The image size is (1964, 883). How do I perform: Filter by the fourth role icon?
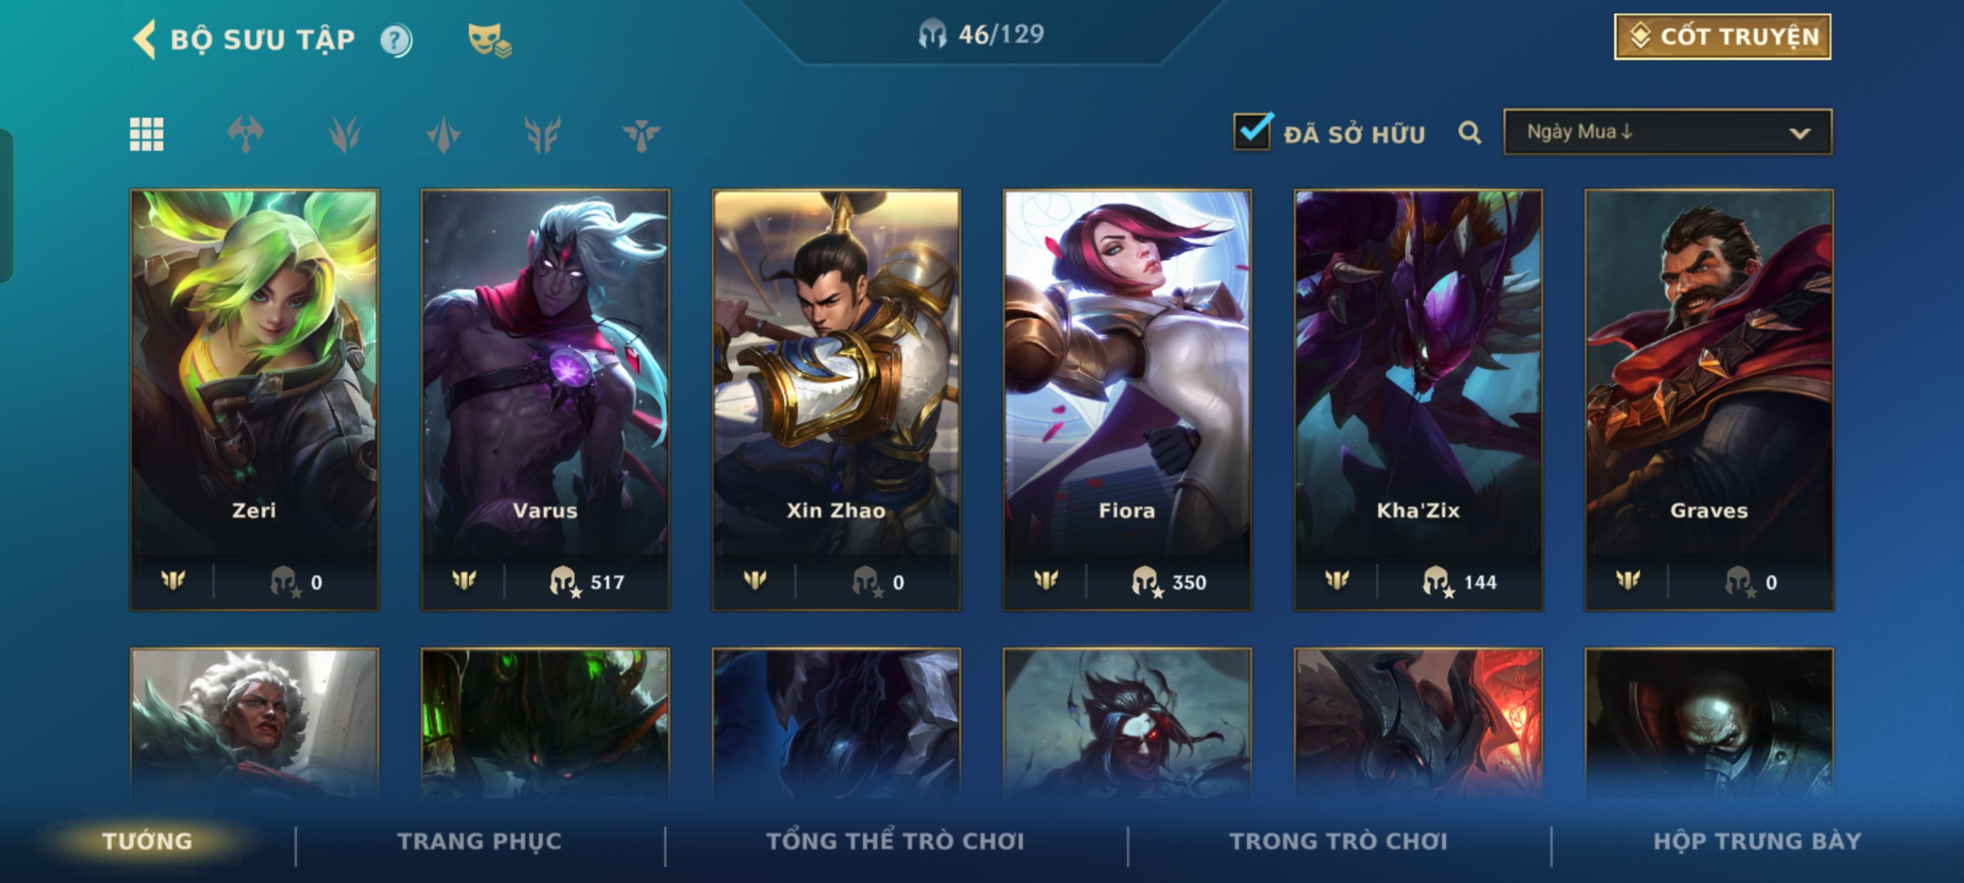[x=543, y=134]
